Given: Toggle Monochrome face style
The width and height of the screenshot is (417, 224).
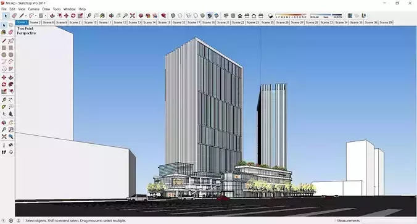Looking at the screenshot, I should (217, 15).
